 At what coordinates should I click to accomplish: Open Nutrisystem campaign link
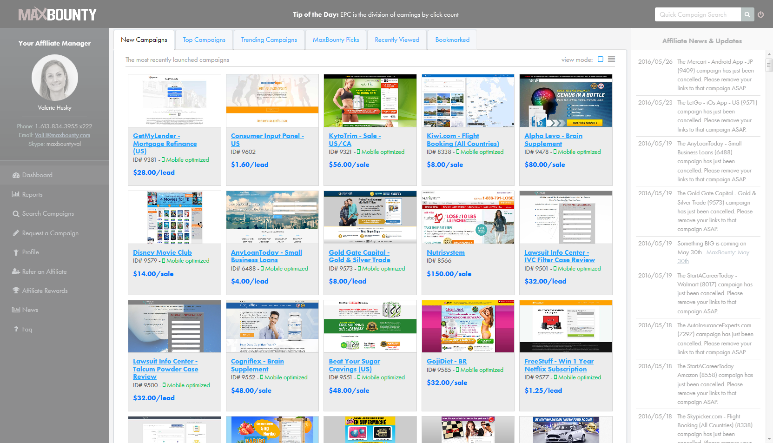click(x=445, y=252)
